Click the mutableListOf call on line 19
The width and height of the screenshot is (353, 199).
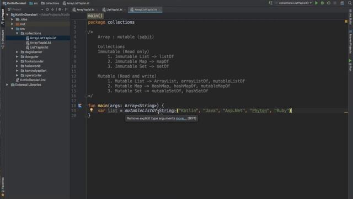coord(141,111)
